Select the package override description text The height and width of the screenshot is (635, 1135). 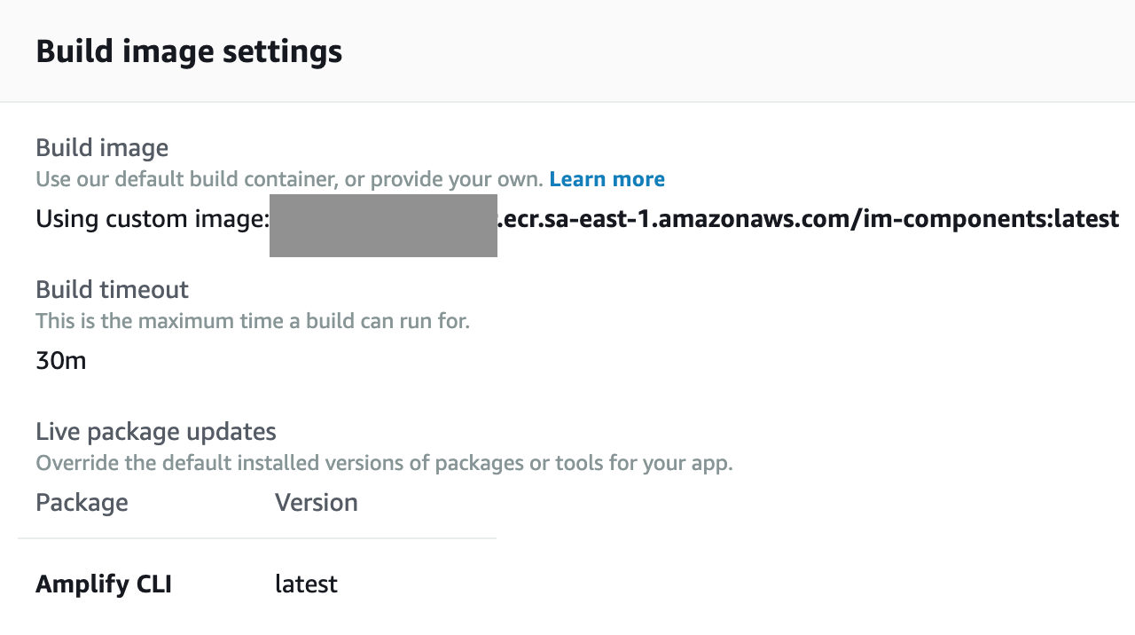tap(384, 462)
